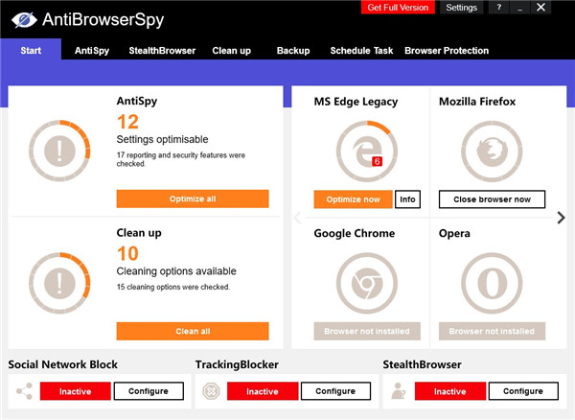Screen dimensions: 575x420
Task: Click the TrackingBlocker octagon icon
Action: [x=211, y=391]
